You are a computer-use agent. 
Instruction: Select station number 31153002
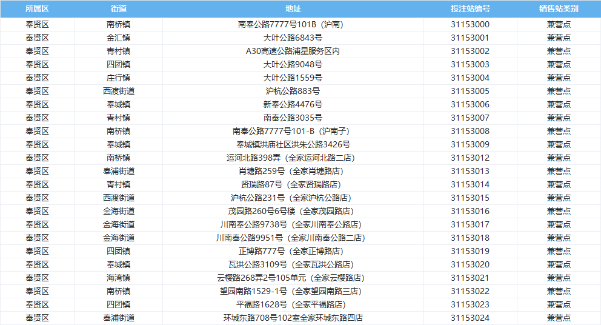[x=470, y=51]
